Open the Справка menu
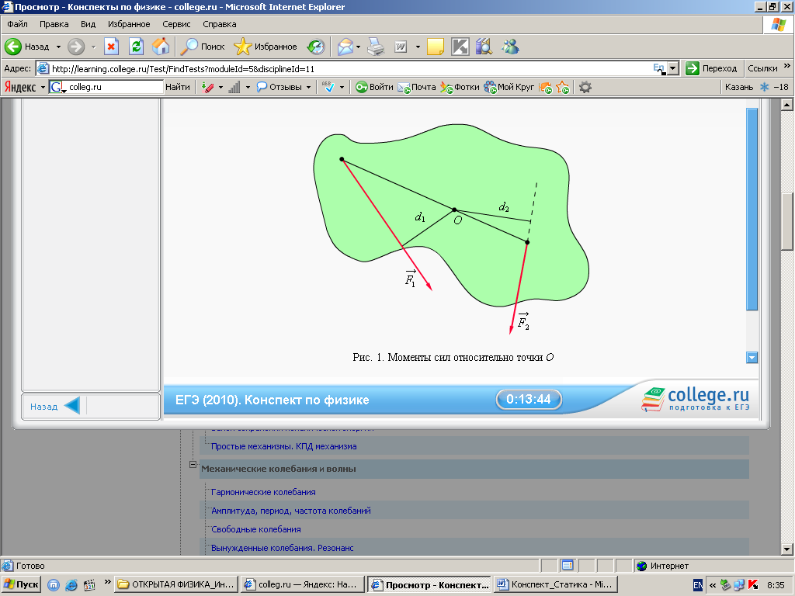 point(220,24)
